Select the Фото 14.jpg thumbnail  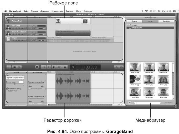135,80
